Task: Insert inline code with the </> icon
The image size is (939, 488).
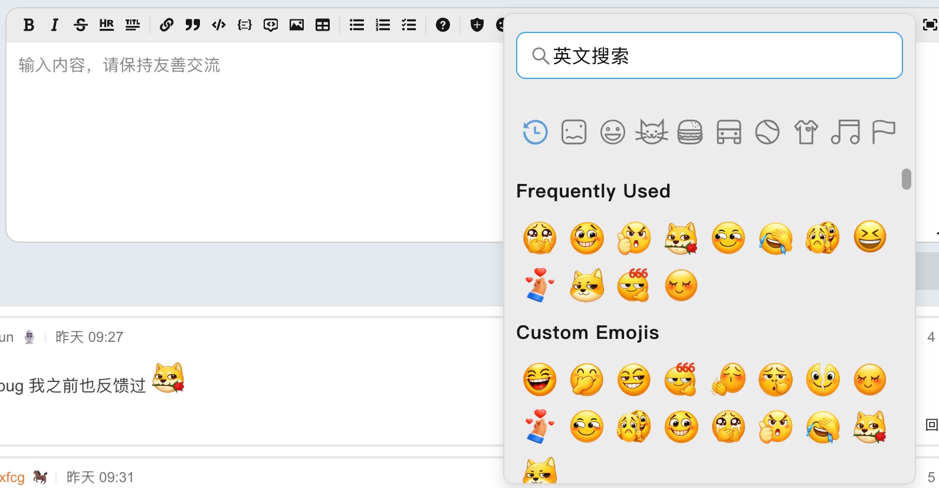Action: [218, 25]
